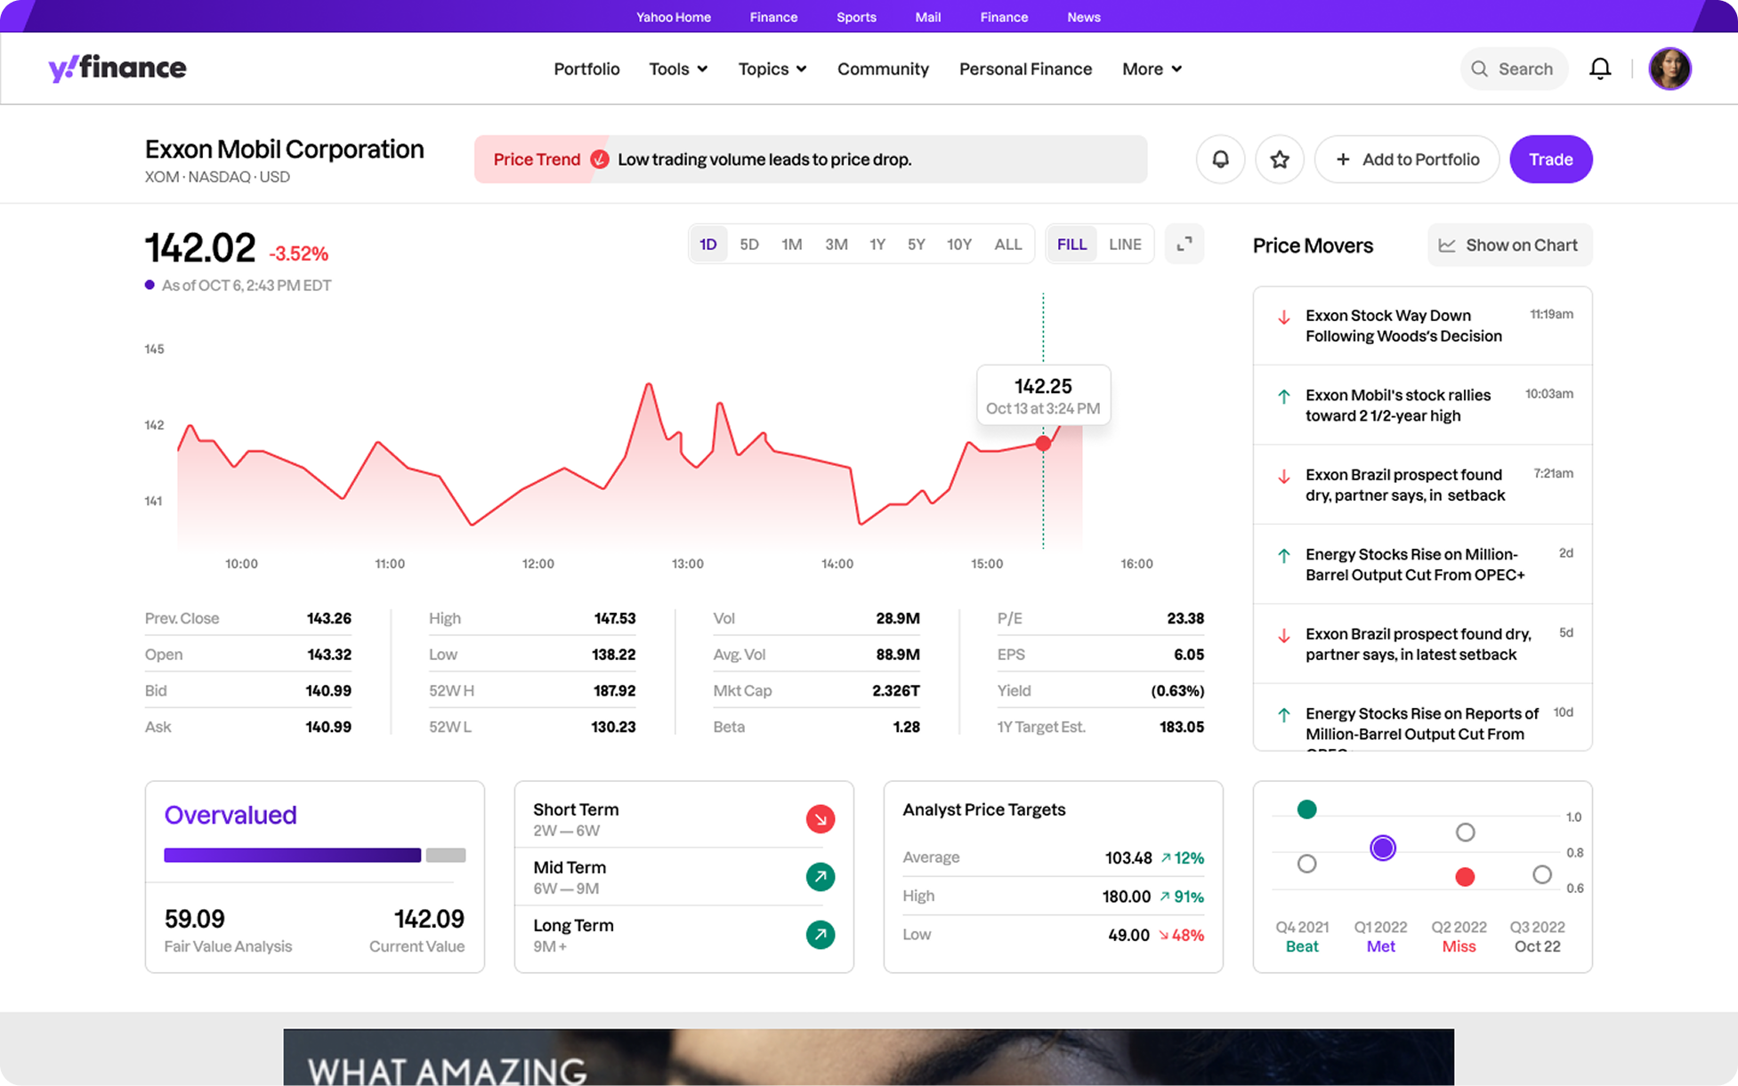
Task: Click the Average target 12% up arrow
Action: 1165,857
